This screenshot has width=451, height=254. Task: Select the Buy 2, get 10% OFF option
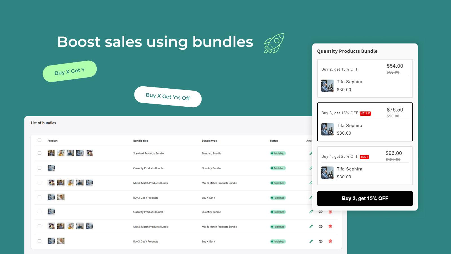point(365,78)
